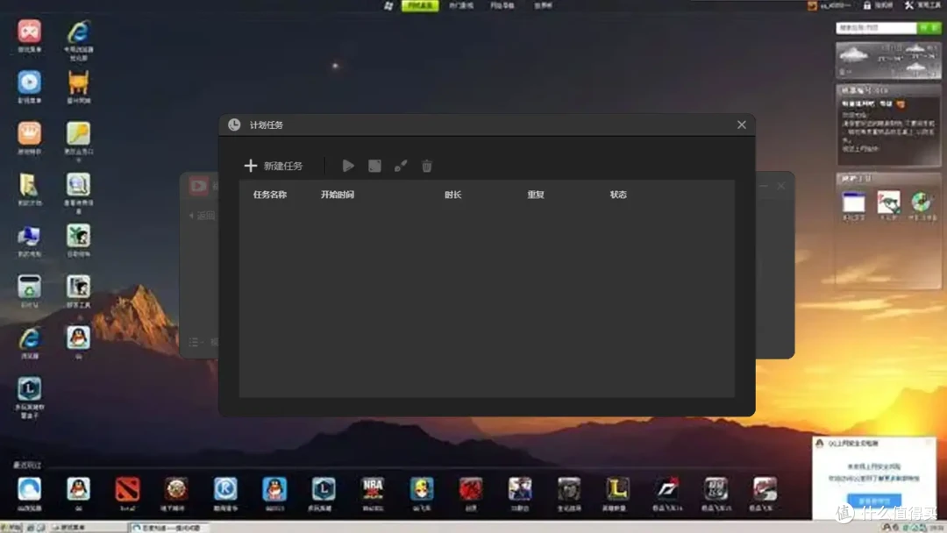Open the yellow horned mascot desktop icon

point(79,82)
